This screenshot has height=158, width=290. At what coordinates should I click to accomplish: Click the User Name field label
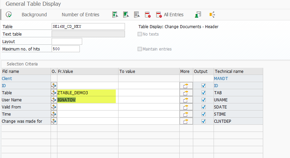pos(12,100)
